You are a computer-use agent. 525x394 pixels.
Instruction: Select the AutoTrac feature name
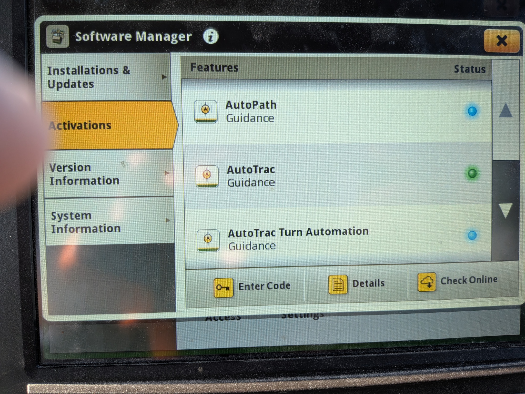[x=251, y=170]
